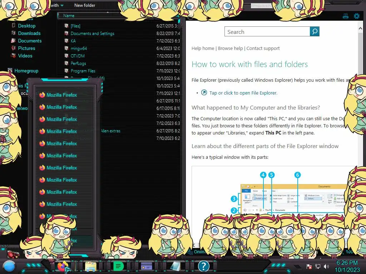The width and height of the screenshot is (366, 274).
Task: Click the folder icon beside PerfLogs
Action: coord(66,63)
